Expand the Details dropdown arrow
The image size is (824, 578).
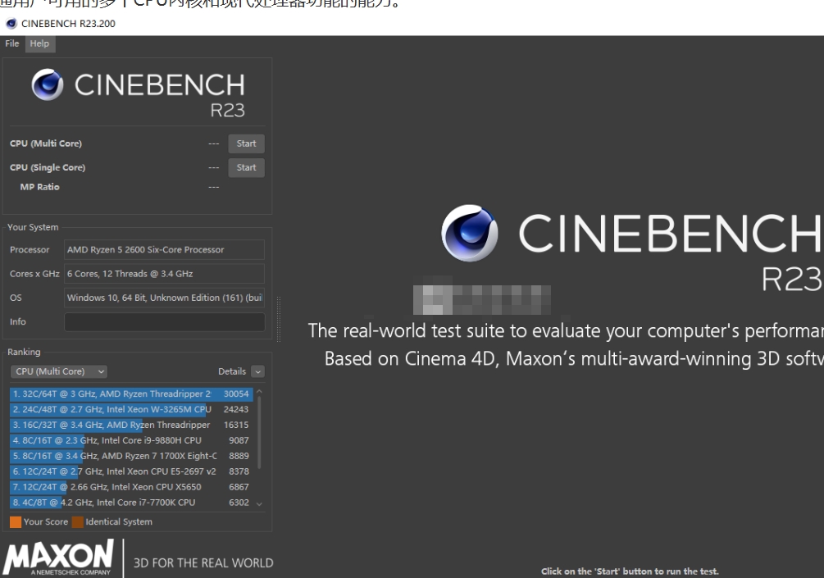point(257,371)
